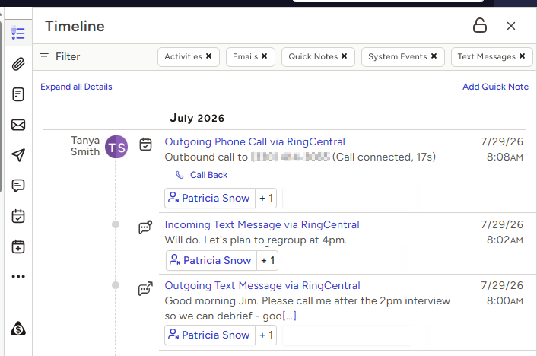
Task: Remove the Activities filter chip
Action: 208,56
